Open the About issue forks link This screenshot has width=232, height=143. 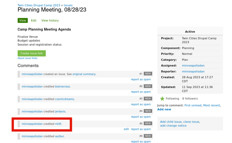click(28, 58)
